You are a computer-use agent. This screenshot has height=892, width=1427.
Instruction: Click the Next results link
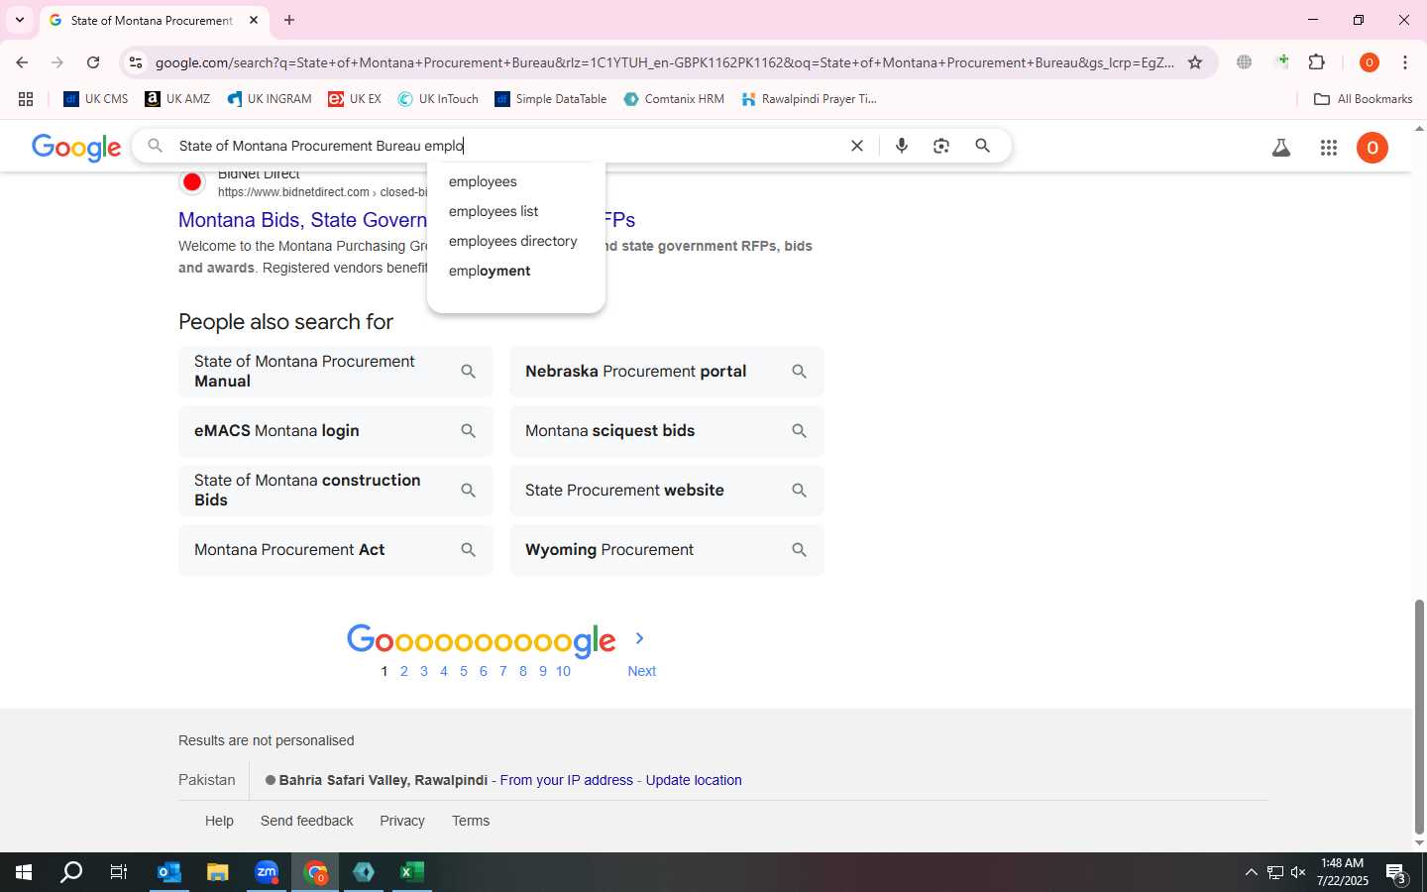coord(642,671)
